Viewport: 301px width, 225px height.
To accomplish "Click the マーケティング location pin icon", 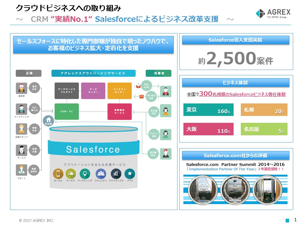I will pos(85,173).
